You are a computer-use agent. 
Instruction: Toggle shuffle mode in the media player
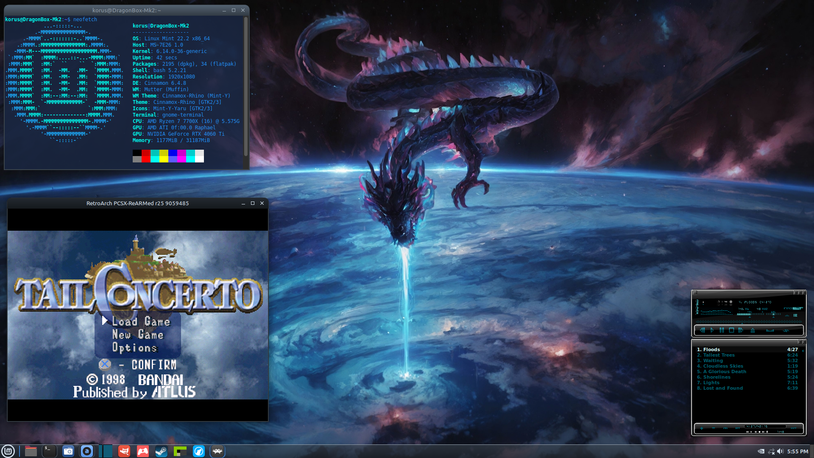pos(770,330)
